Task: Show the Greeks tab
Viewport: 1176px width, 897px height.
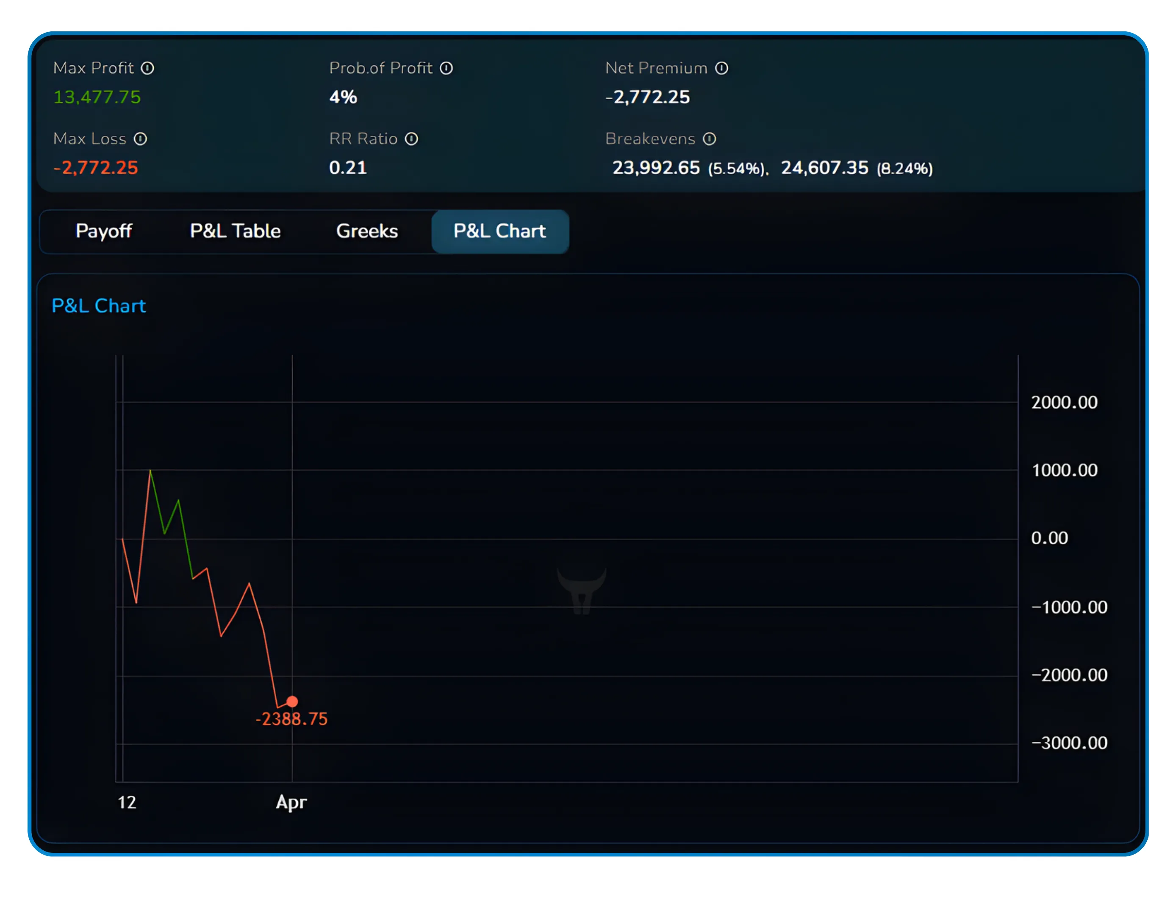Action: click(367, 231)
